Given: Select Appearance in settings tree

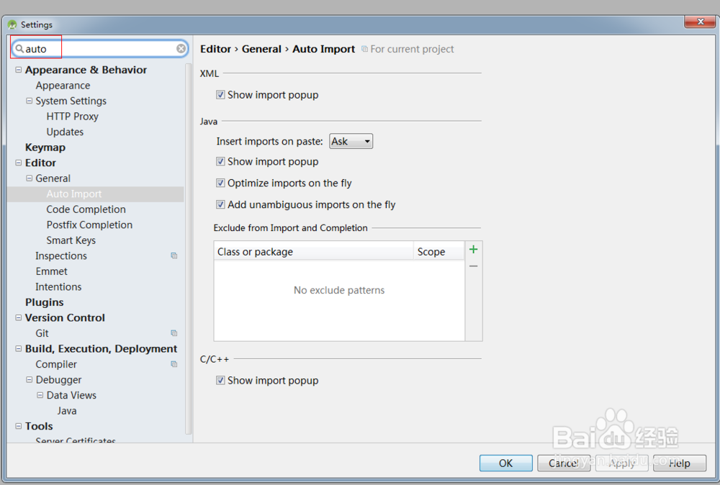Looking at the screenshot, I should click(x=63, y=86).
